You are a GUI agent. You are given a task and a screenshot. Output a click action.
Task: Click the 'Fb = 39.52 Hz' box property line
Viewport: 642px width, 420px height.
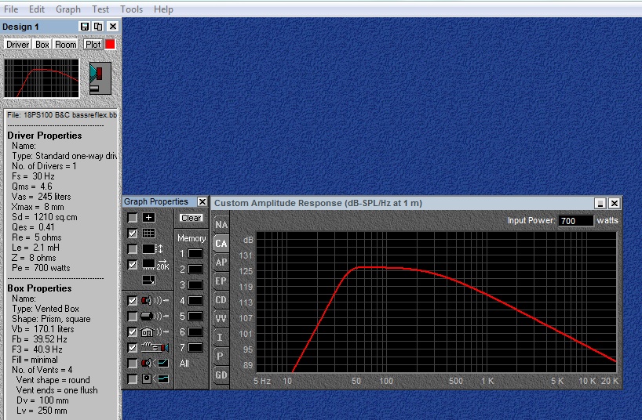tap(39, 339)
